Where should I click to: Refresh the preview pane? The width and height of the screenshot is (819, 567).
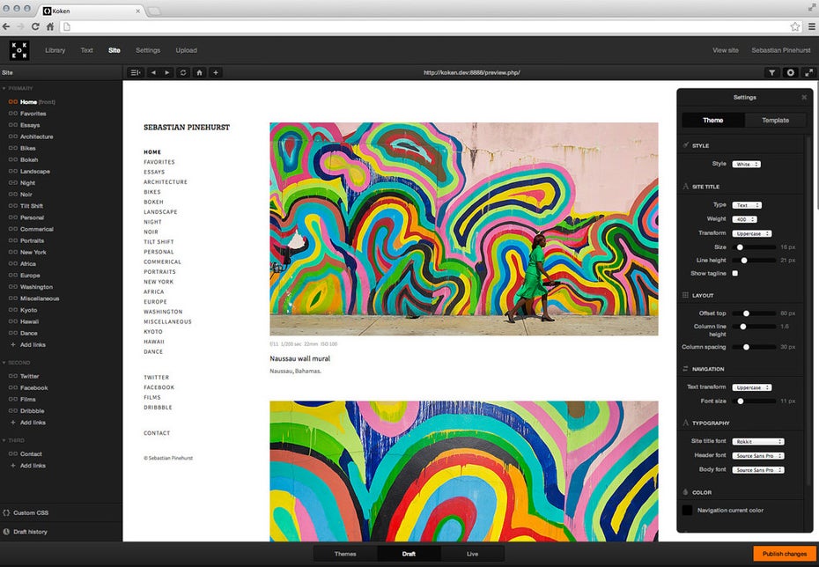click(183, 72)
